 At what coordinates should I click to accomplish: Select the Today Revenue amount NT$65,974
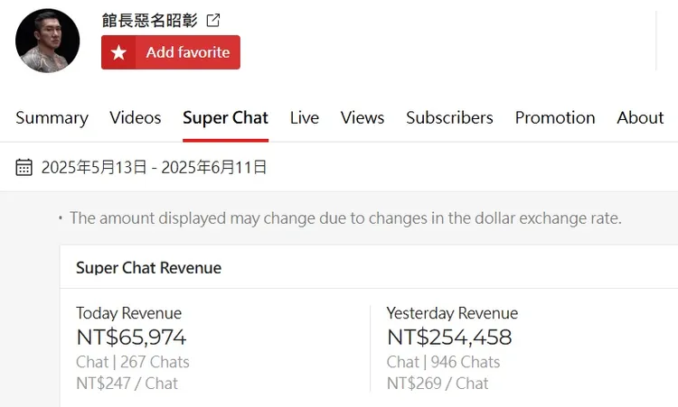click(131, 338)
